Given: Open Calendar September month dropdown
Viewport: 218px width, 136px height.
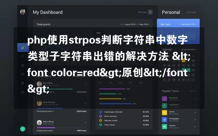Looking at the screenshot, I should (189, 50).
